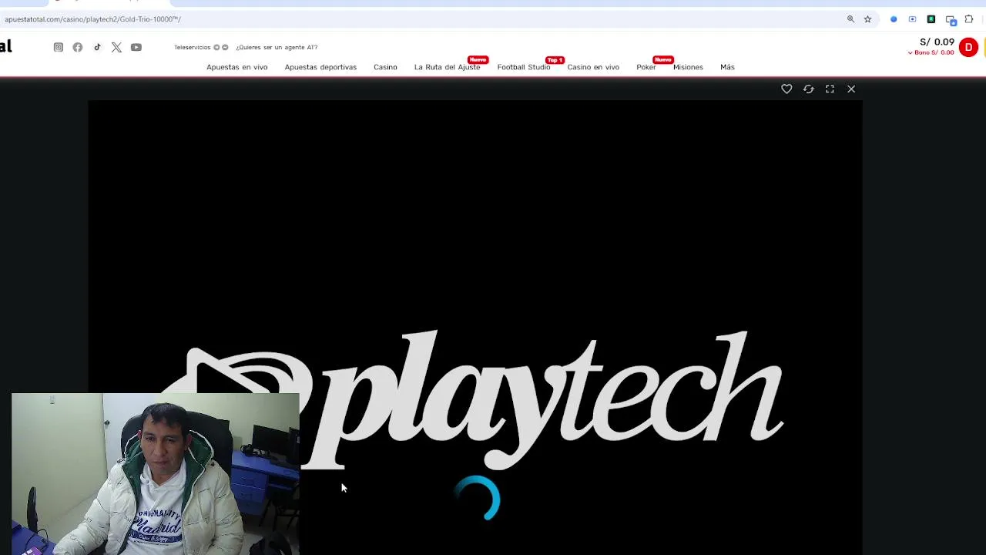This screenshot has width=986, height=555.
Task: Click the screen recorder extension icon
Action: (x=913, y=19)
